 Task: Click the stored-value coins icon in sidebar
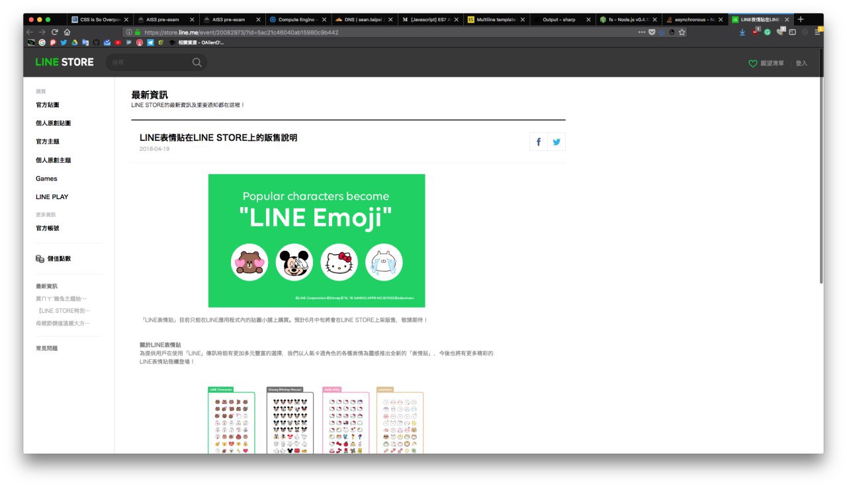tap(40, 259)
